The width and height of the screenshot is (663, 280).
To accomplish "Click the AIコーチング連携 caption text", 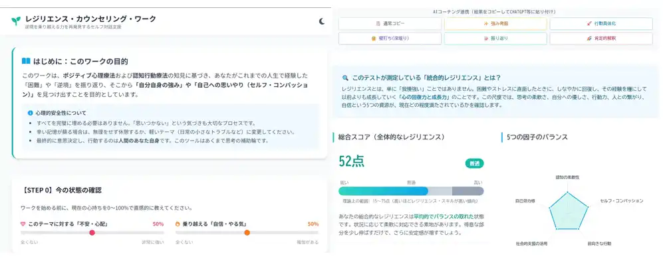I will 495,12.
